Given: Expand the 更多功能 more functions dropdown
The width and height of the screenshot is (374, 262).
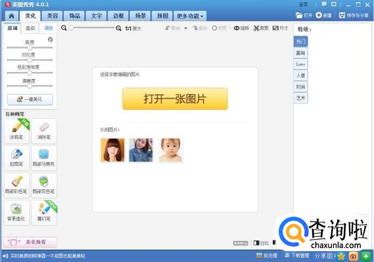Looking at the screenshot, I should tap(190, 16).
